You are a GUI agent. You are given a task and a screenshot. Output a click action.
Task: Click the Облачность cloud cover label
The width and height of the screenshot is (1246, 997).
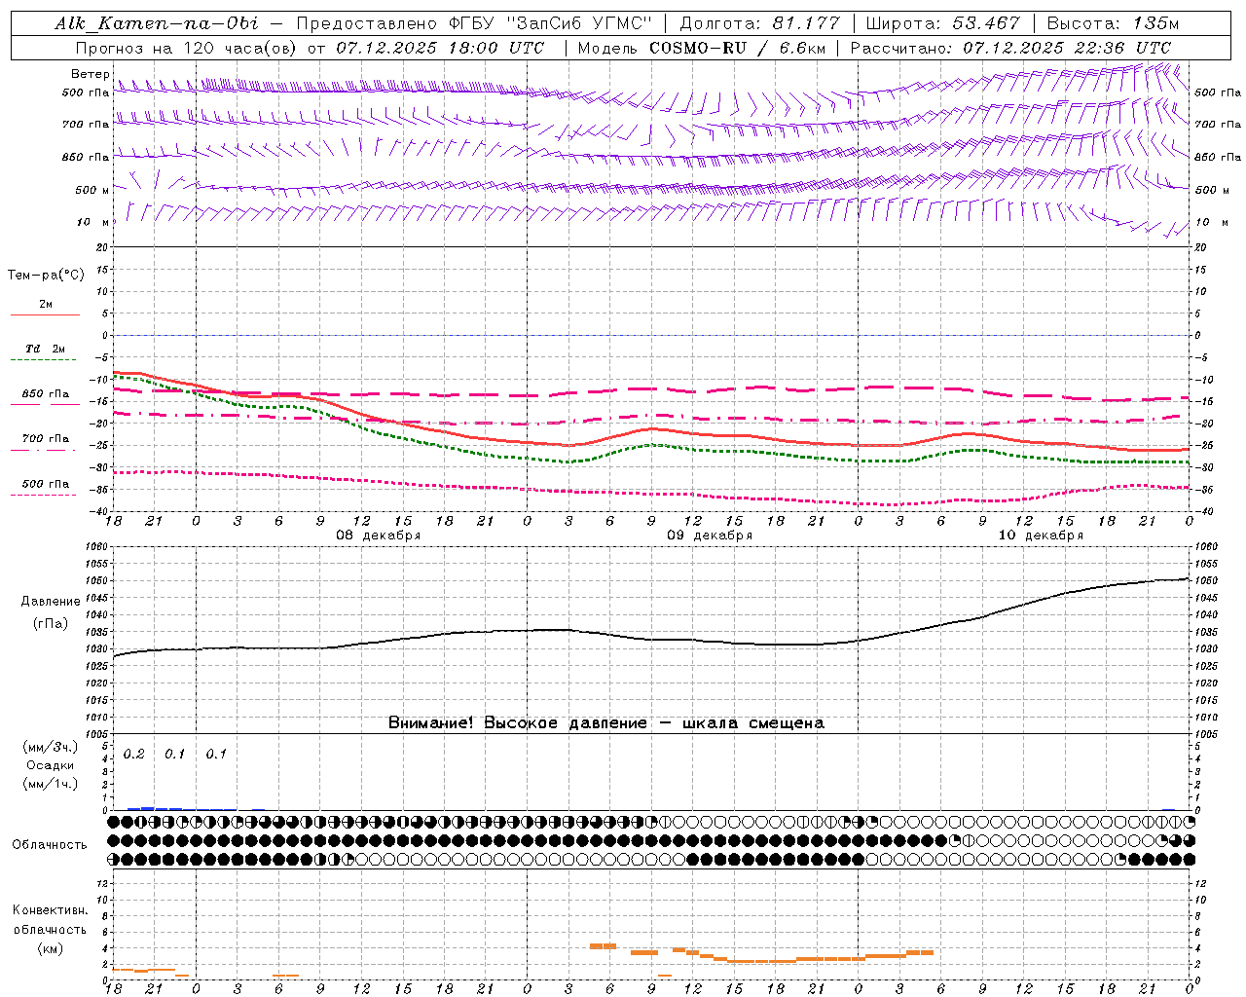(50, 845)
